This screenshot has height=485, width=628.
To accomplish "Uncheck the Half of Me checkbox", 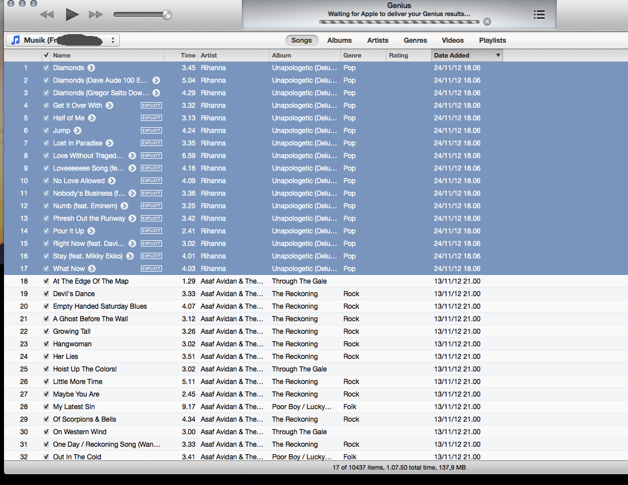I will click(46, 118).
